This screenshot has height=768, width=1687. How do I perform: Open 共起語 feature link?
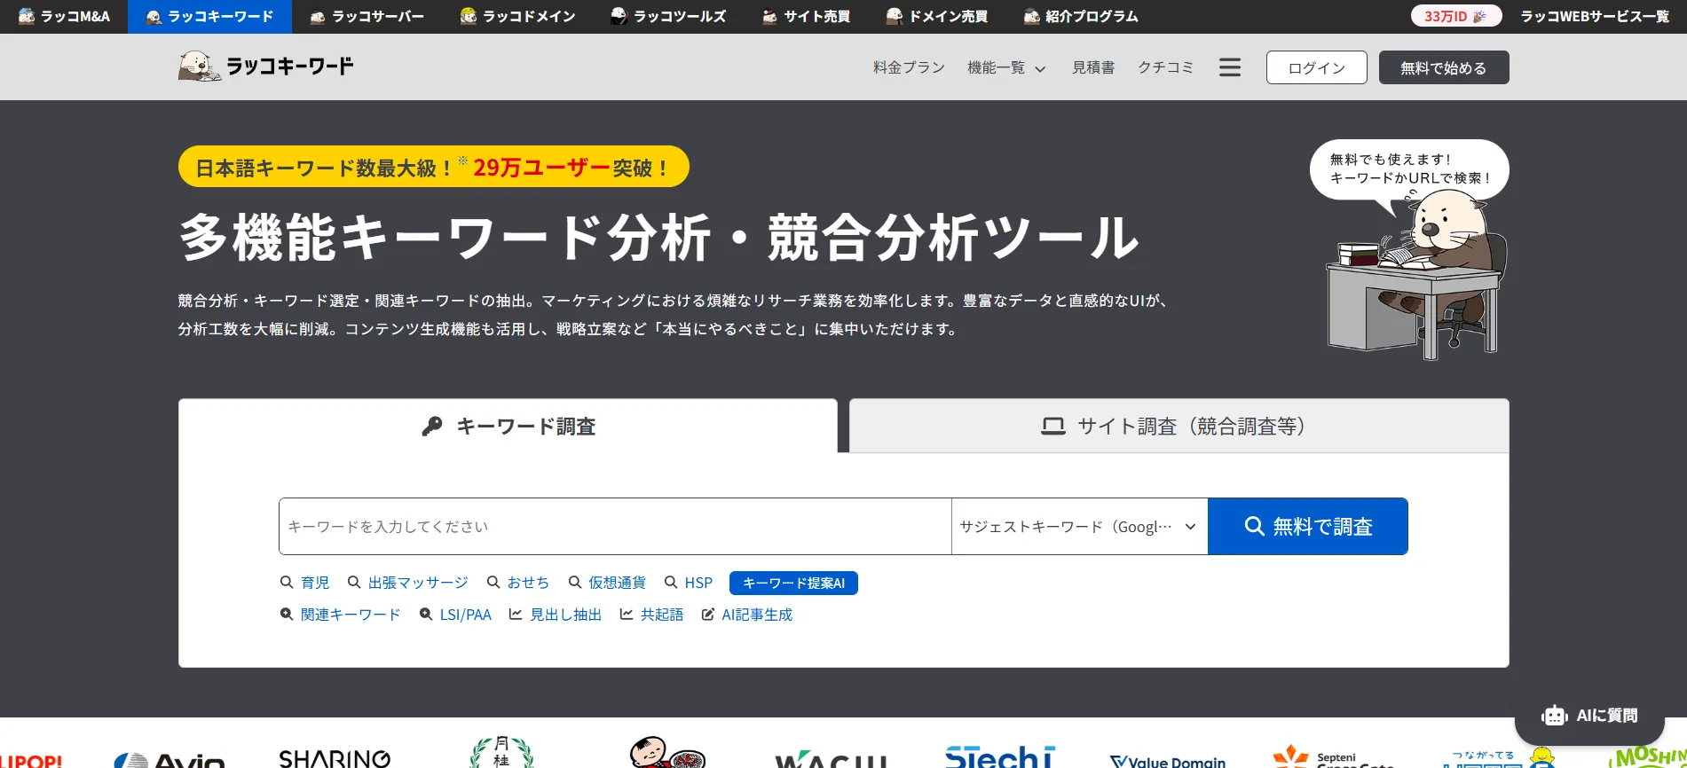pos(652,615)
